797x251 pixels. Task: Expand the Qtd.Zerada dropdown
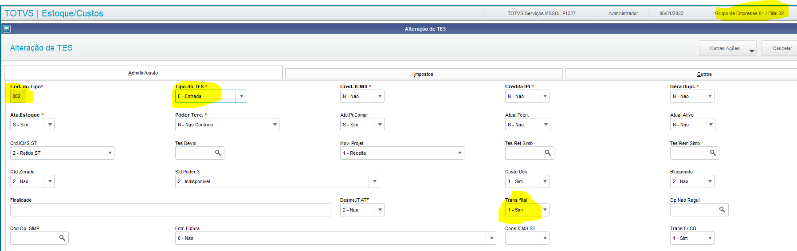click(49, 181)
